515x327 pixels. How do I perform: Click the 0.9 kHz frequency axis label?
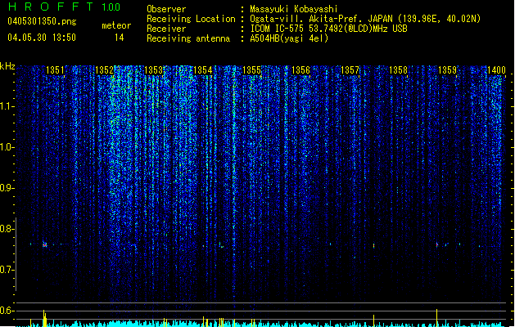[7, 188]
